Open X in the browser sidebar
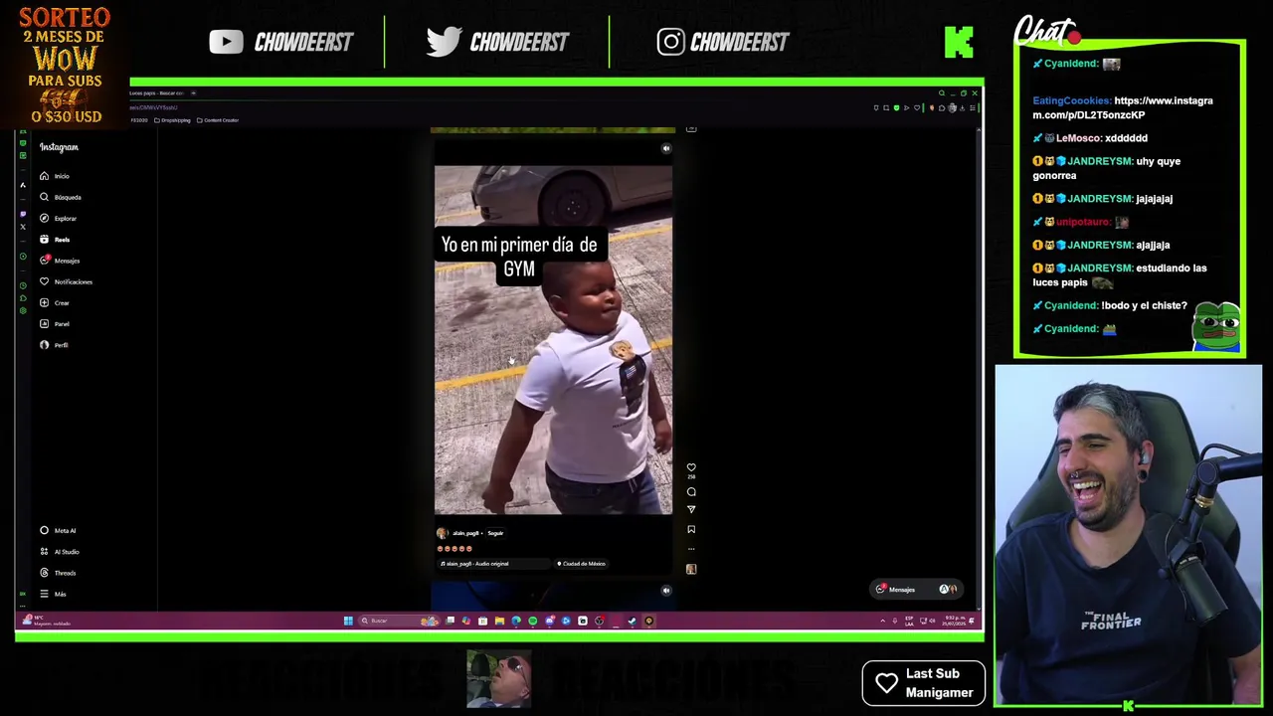 point(23,227)
